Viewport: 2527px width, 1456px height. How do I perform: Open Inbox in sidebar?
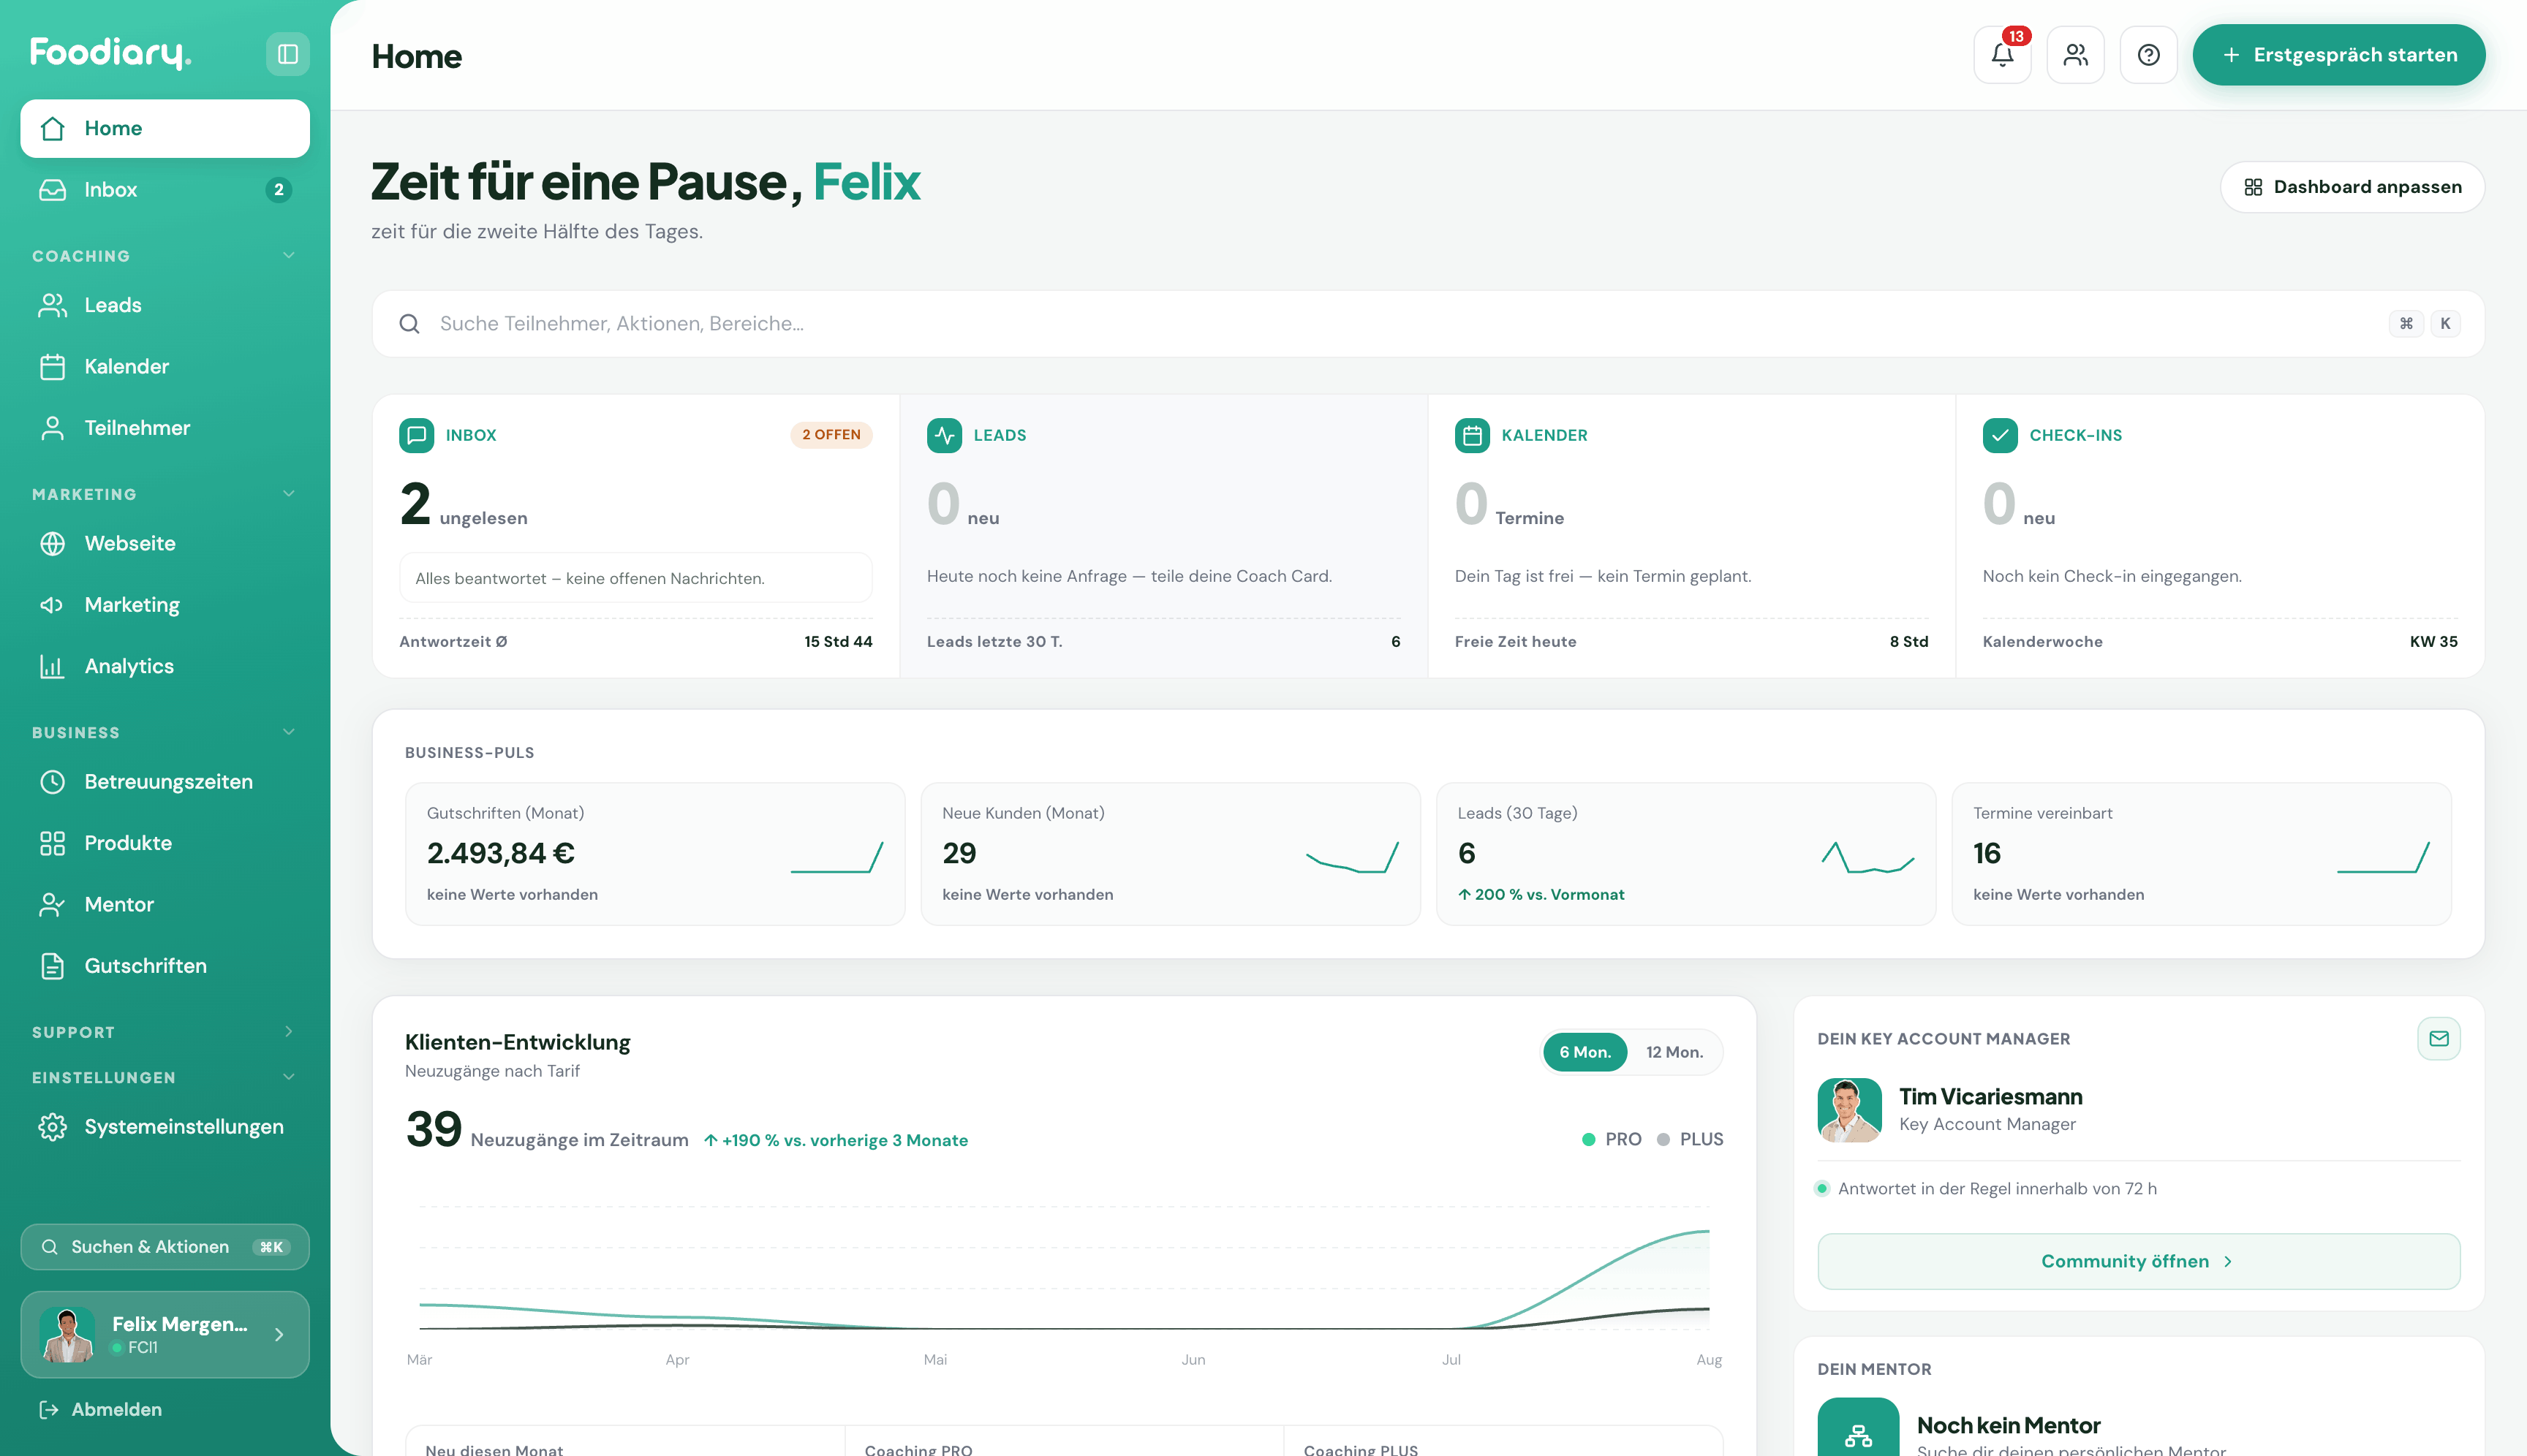coord(165,189)
